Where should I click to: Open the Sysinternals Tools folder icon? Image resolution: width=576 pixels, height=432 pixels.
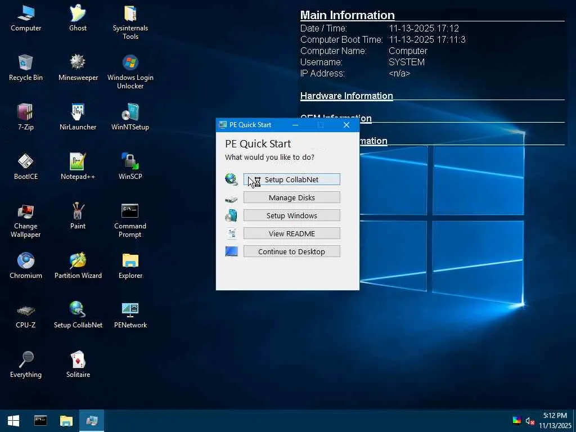pyautogui.click(x=130, y=22)
